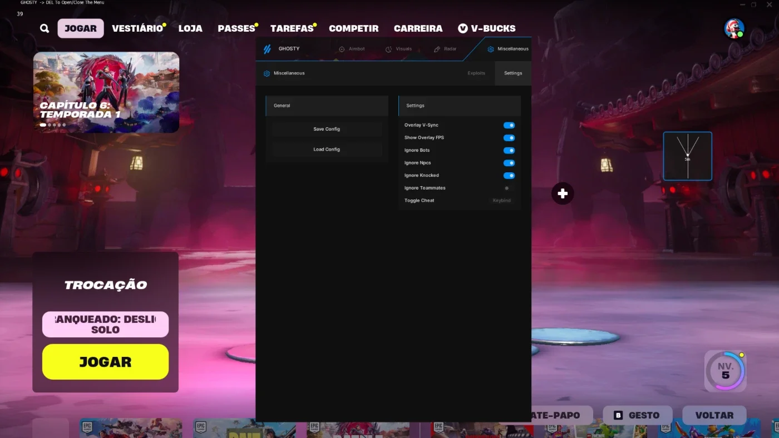779x438 pixels.
Task: Click the Radar tab icon
Action: [437, 49]
